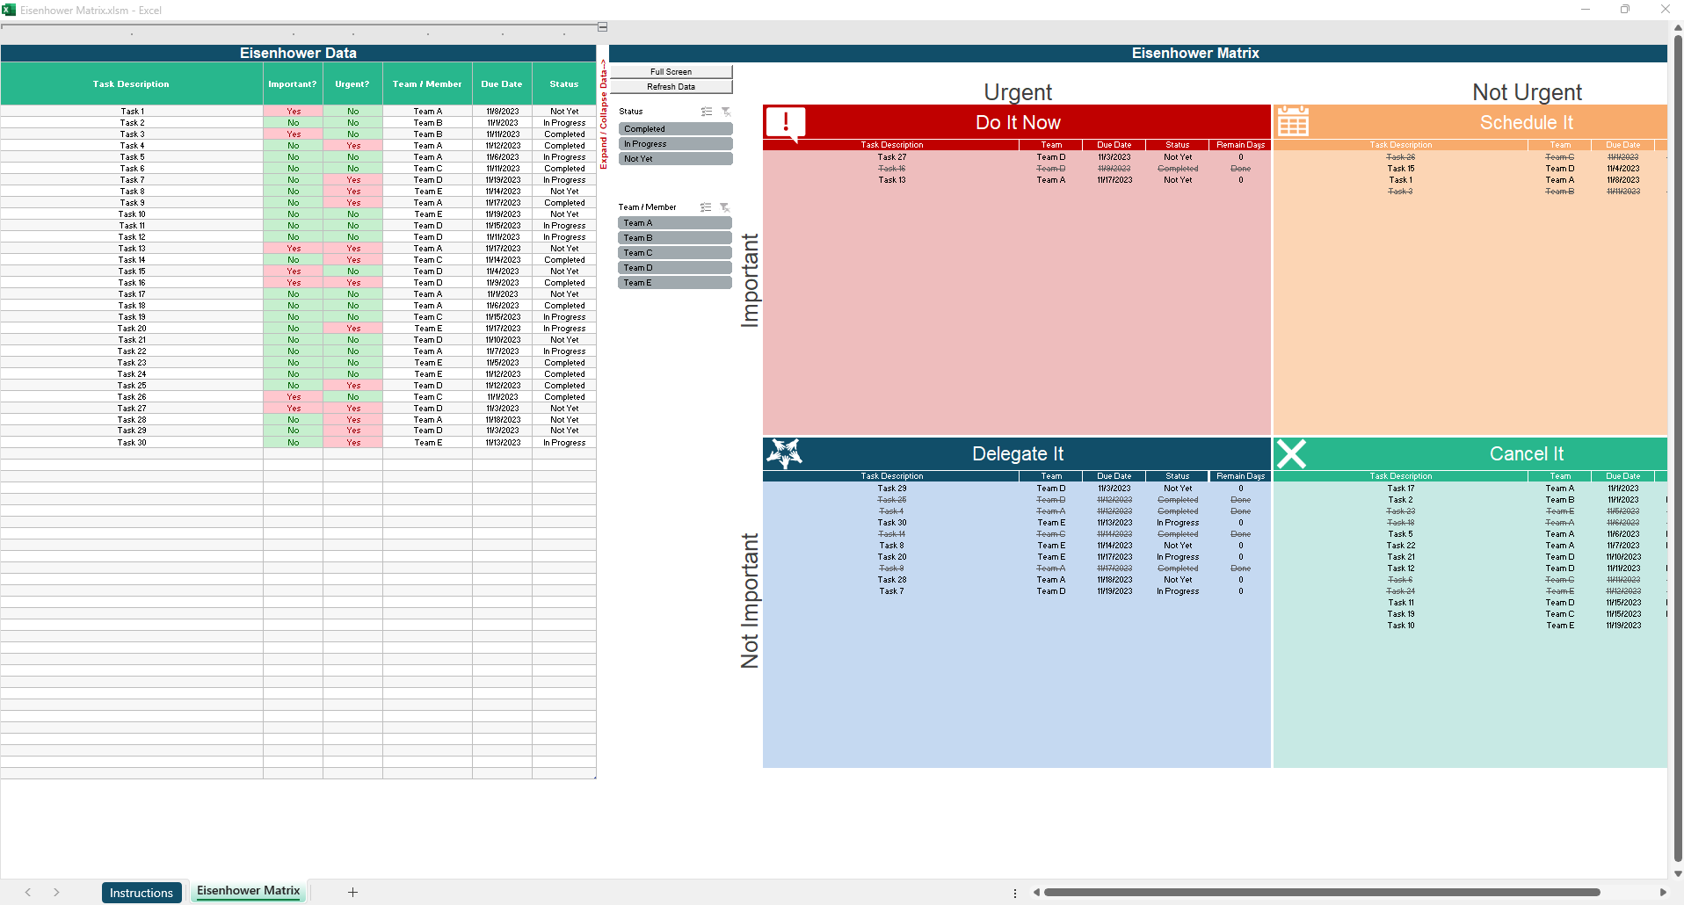Toggle the Team C slicer filter
Screen dimensions: 1684x905
tap(674, 253)
